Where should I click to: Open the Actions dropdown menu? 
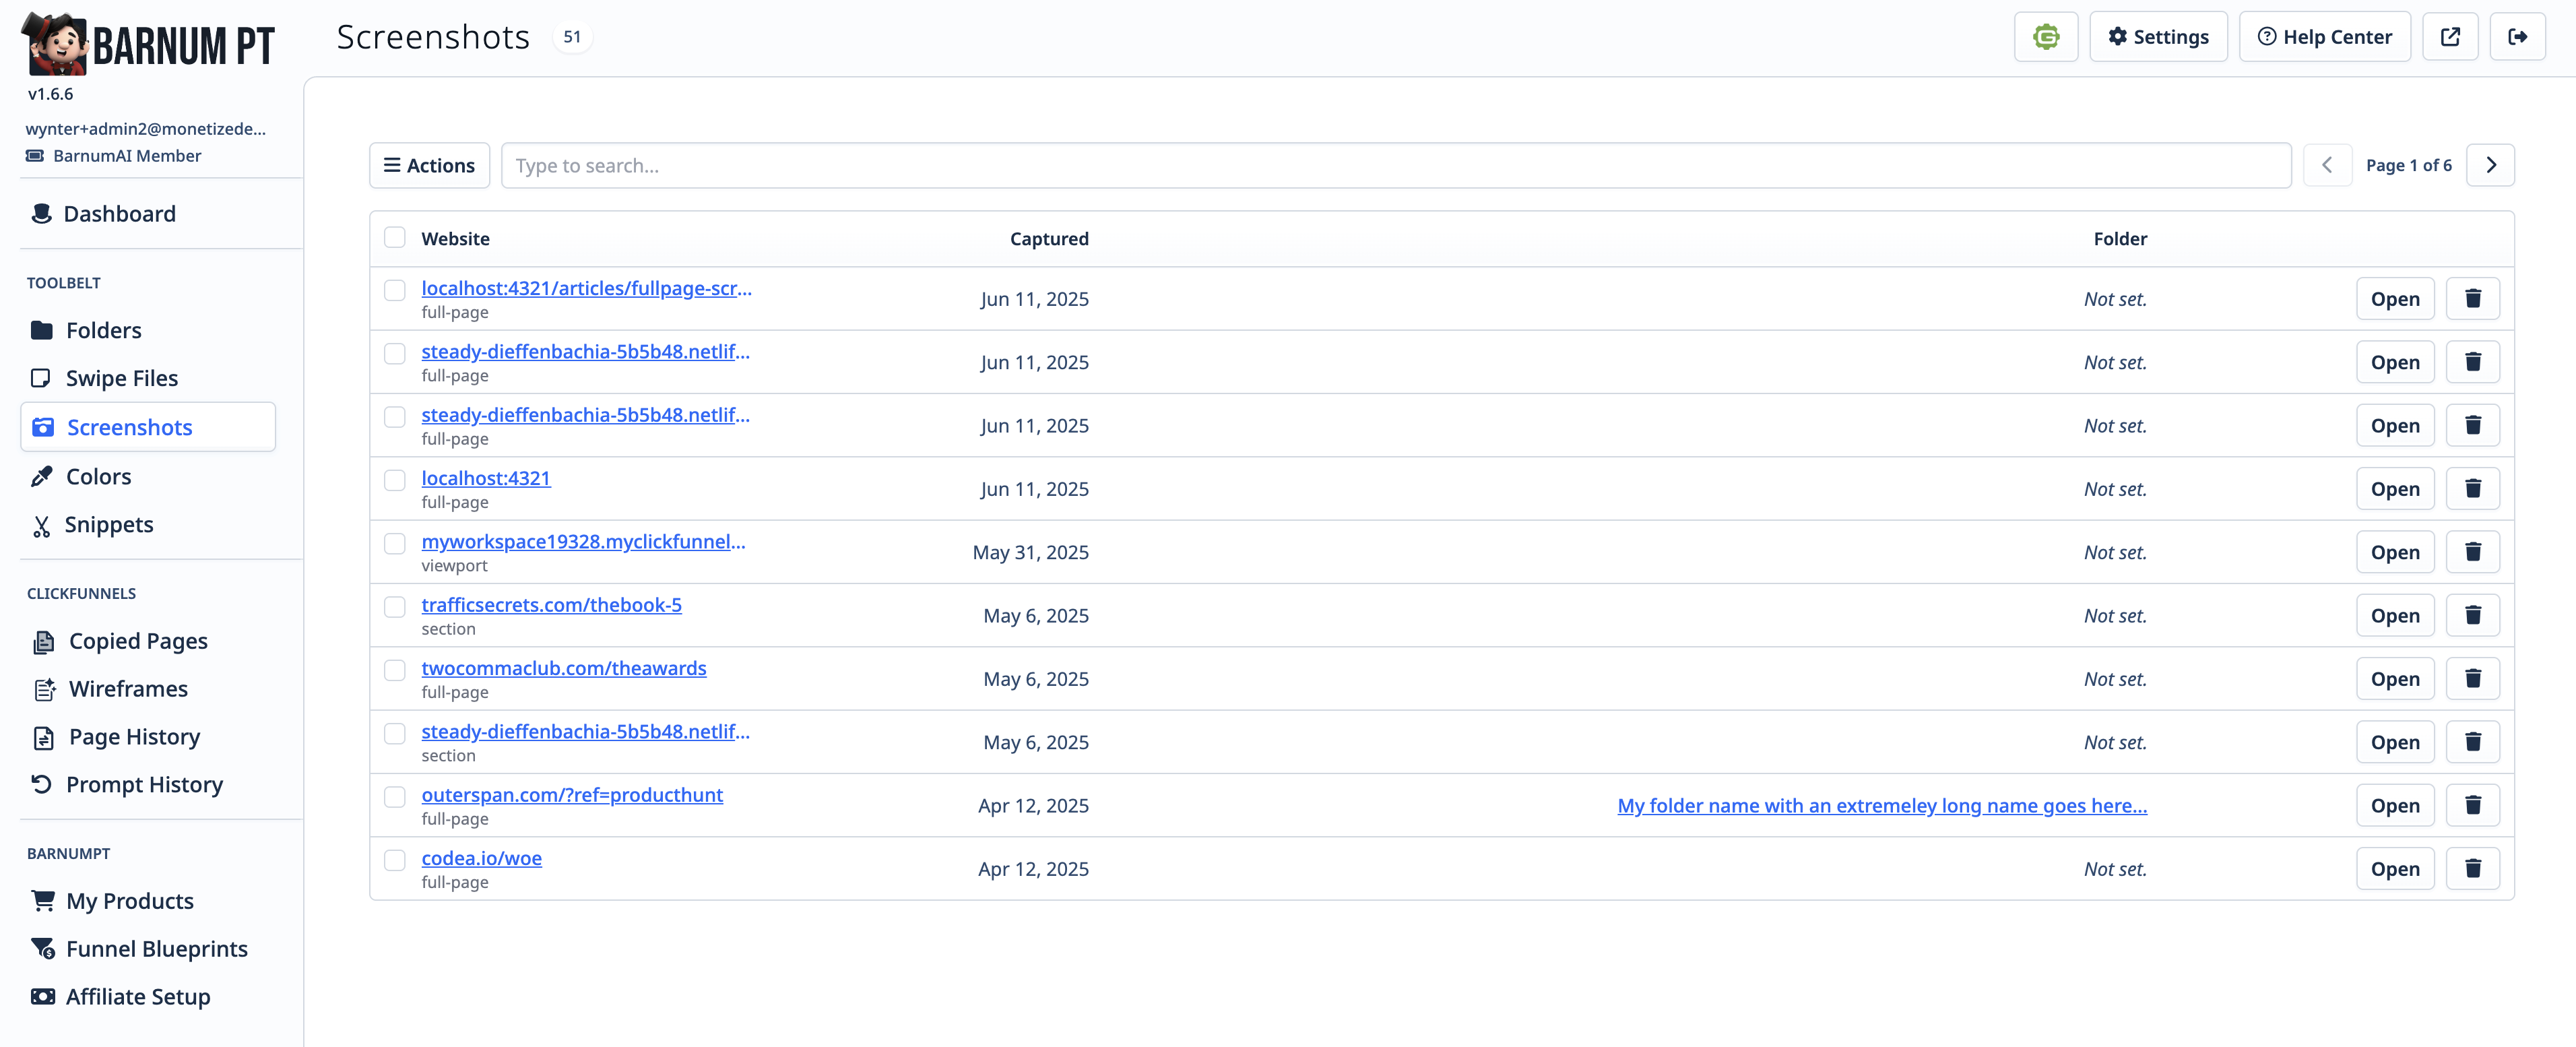[429, 165]
